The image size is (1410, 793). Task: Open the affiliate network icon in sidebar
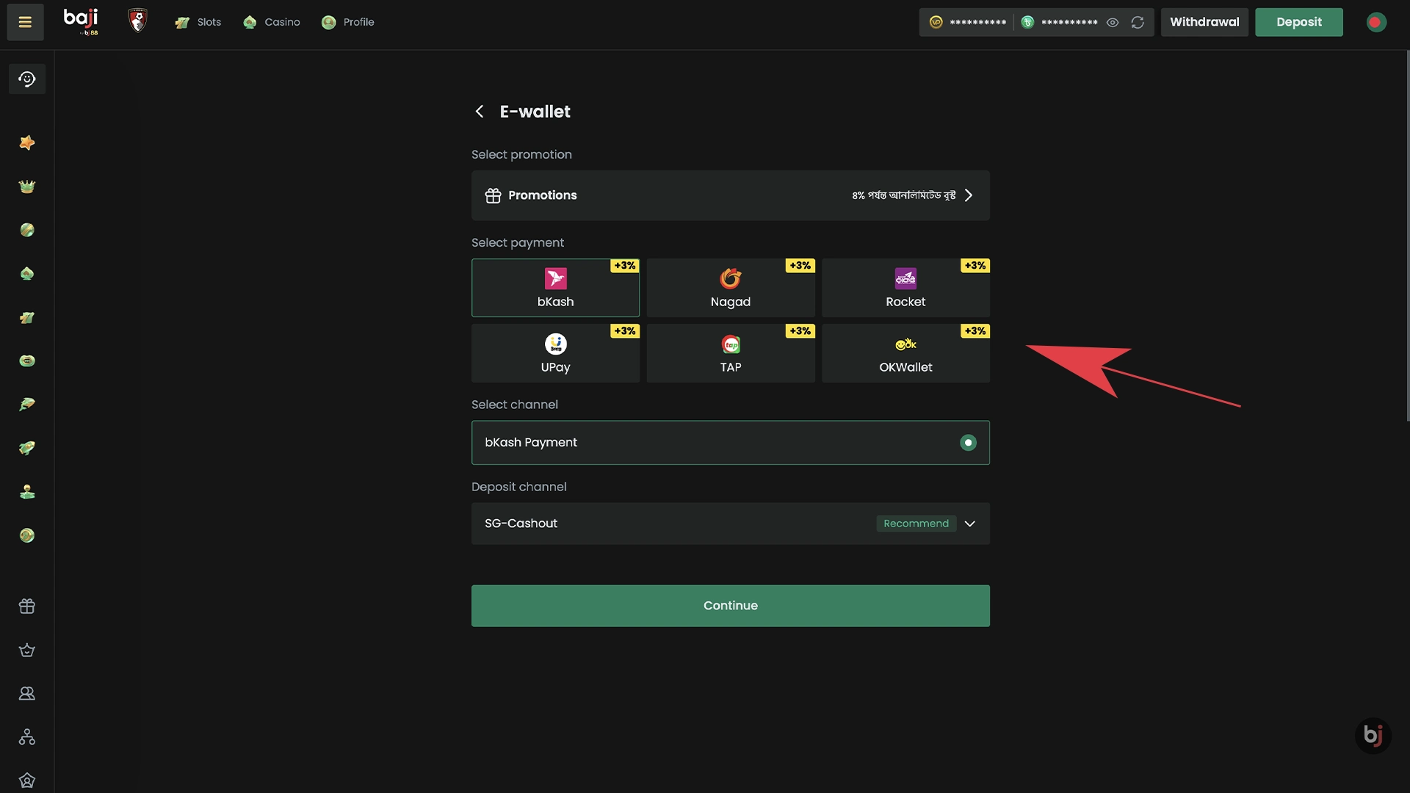(27, 736)
